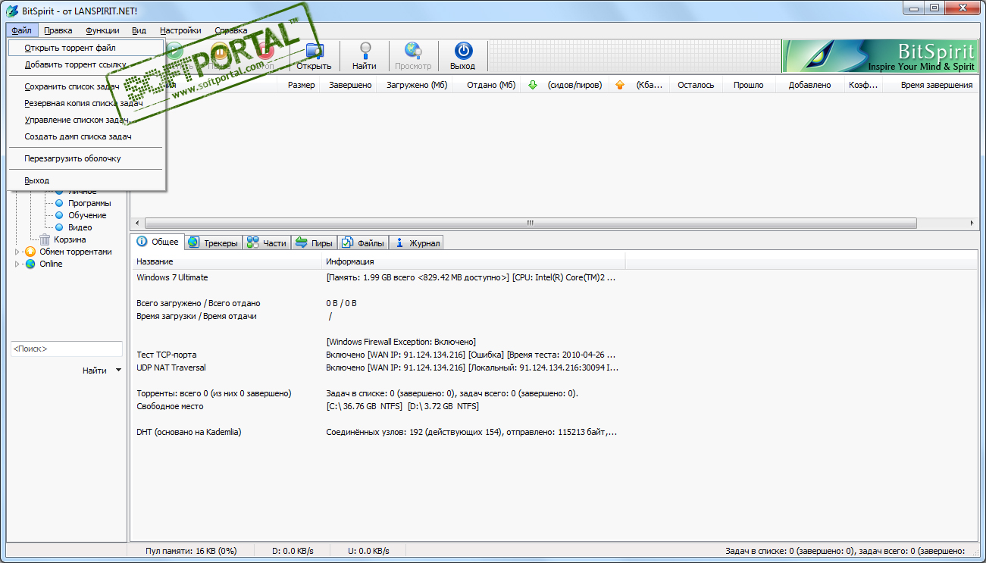Open the Части tab

click(267, 242)
